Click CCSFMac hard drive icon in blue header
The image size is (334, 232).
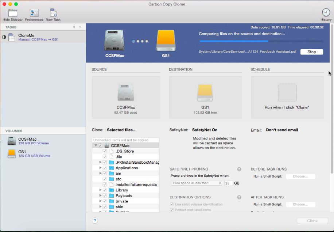pos(114,40)
